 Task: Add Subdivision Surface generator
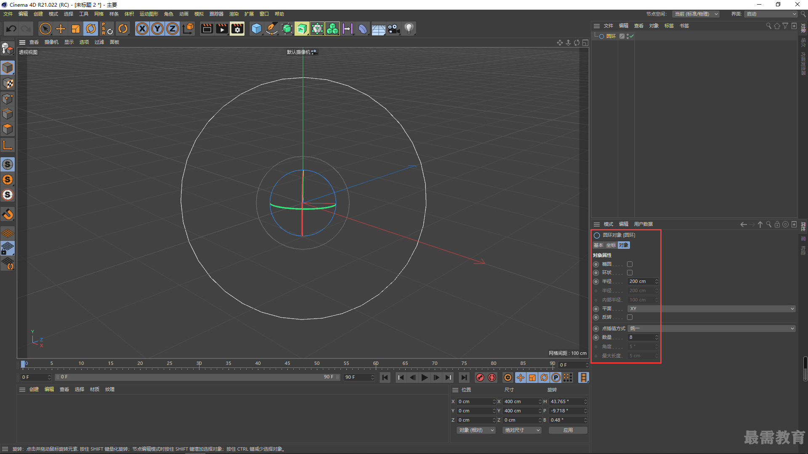pos(287,29)
